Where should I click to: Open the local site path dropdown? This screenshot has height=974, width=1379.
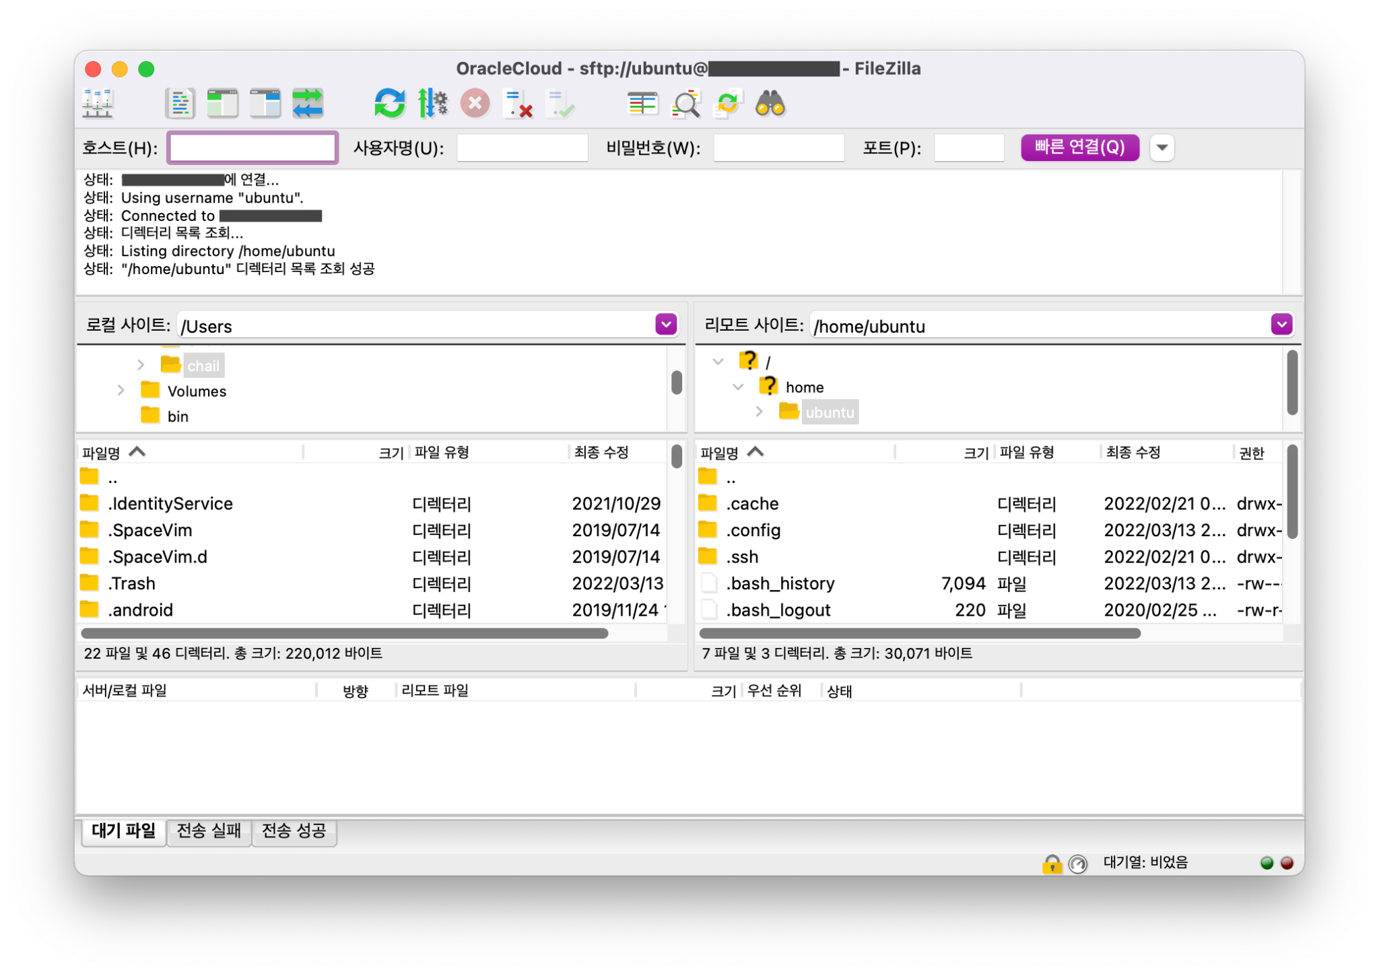pyautogui.click(x=666, y=325)
